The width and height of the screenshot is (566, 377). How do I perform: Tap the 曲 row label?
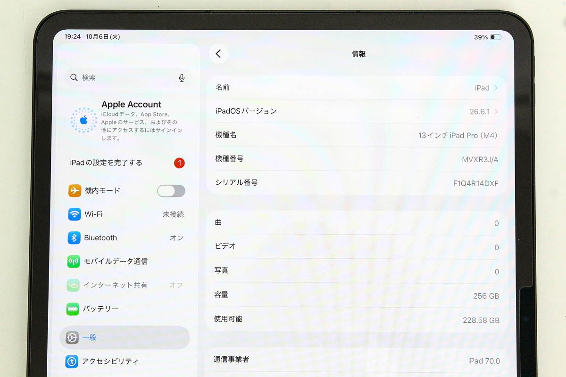tap(218, 222)
